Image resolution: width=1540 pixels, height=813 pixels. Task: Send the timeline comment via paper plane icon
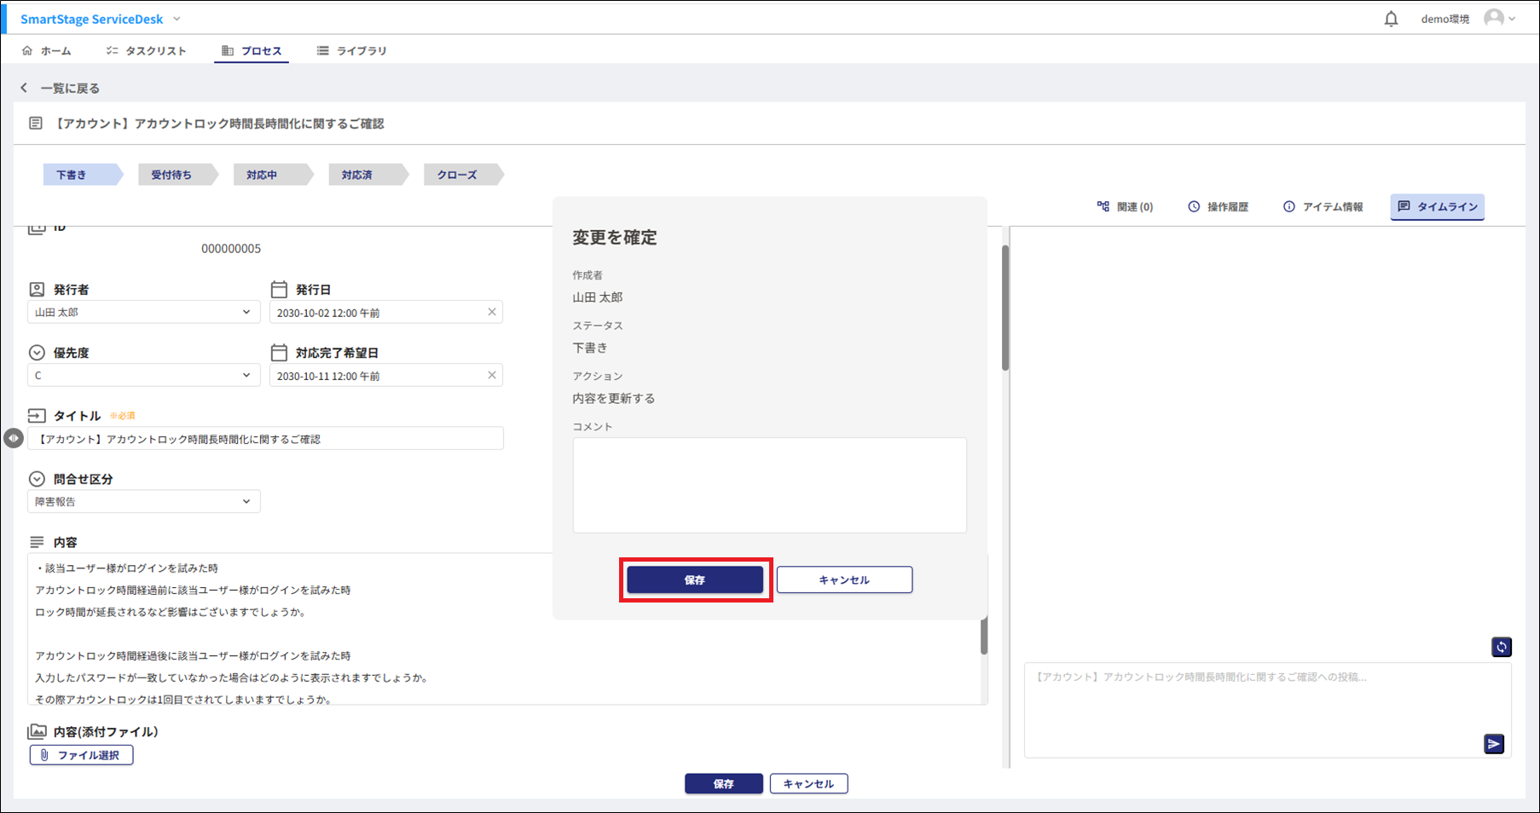coord(1494,744)
